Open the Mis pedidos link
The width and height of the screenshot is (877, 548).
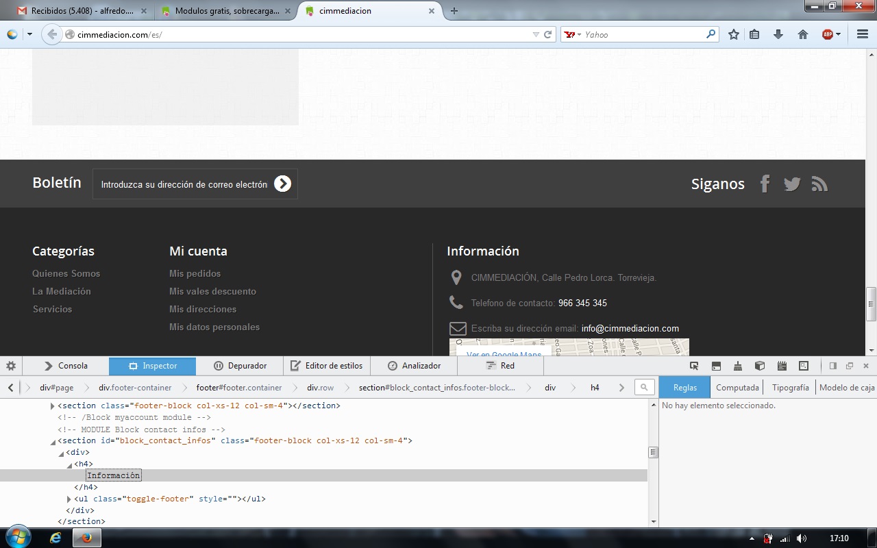click(195, 273)
